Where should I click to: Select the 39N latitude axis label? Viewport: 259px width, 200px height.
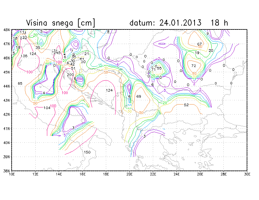coord(6,157)
